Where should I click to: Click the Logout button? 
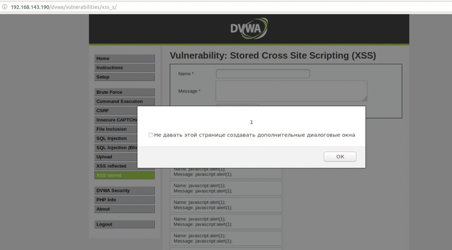click(x=125, y=224)
